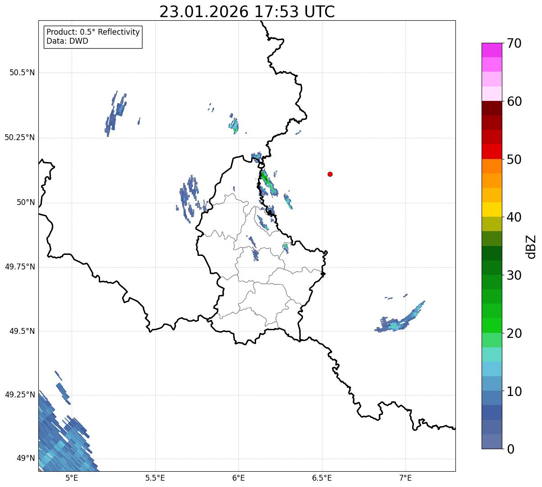Click the 50.5°N latitude label

(22, 73)
